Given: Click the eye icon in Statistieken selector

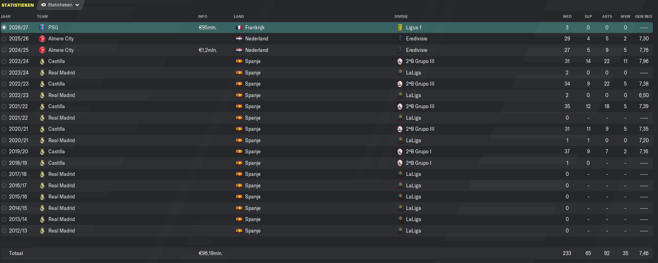Looking at the screenshot, I should pyautogui.click(x=44, y=5).
